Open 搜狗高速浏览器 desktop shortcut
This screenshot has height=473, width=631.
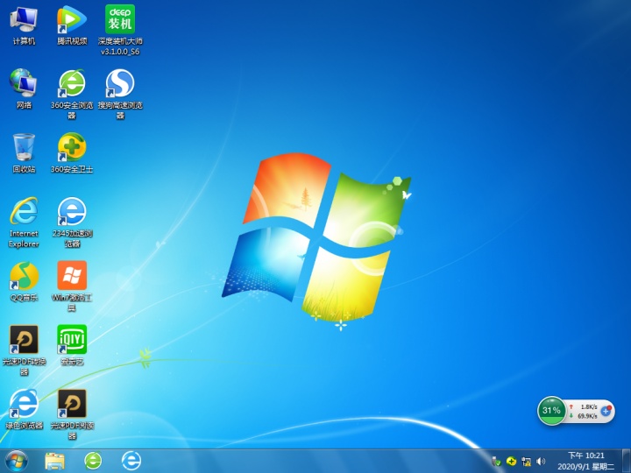coord(120,94)
